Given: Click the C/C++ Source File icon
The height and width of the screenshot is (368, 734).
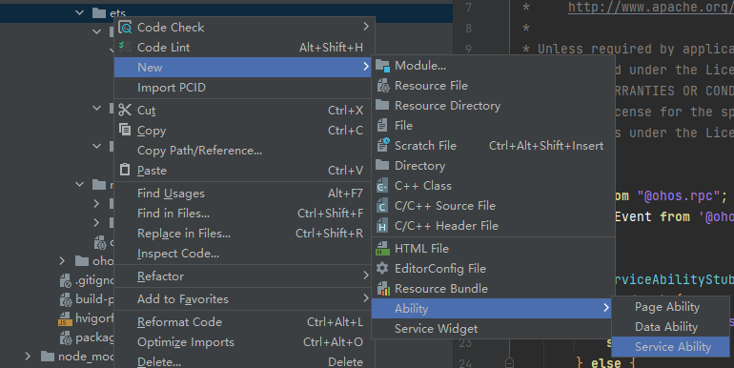Looking at the screenshot, I should [382, 206].
